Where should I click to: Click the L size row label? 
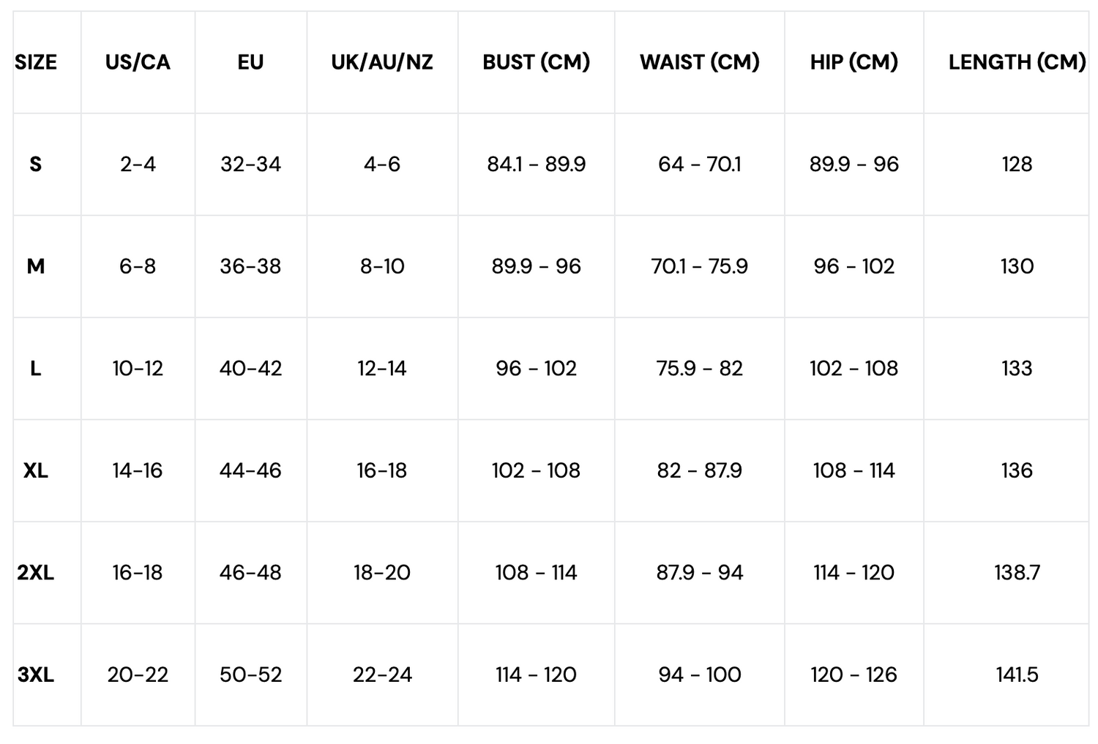coord(36,368)
